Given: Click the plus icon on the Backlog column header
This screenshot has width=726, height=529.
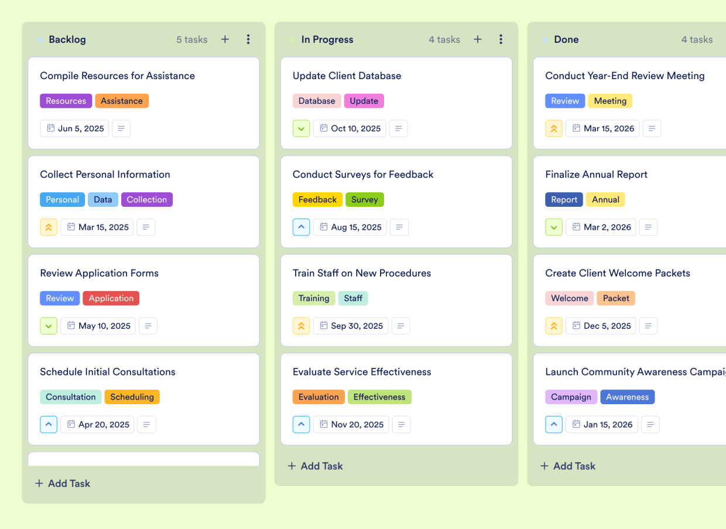Looking at the screenshot, I should tap(225, 39).
